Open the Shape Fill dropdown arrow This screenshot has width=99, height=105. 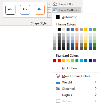72,4
